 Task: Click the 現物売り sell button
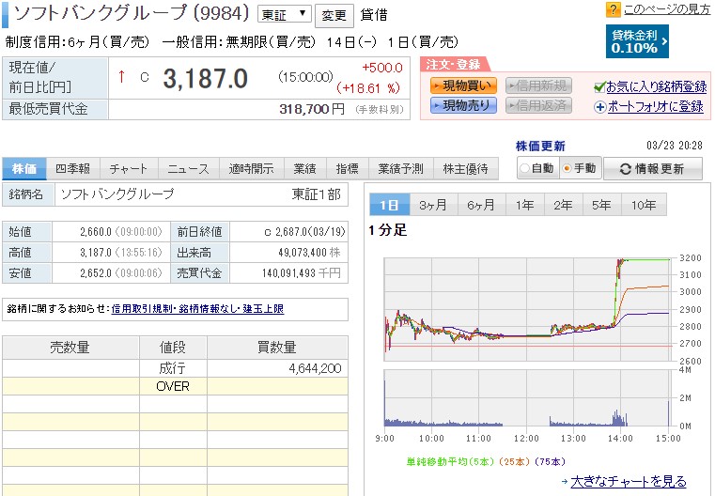coord(463,105)
